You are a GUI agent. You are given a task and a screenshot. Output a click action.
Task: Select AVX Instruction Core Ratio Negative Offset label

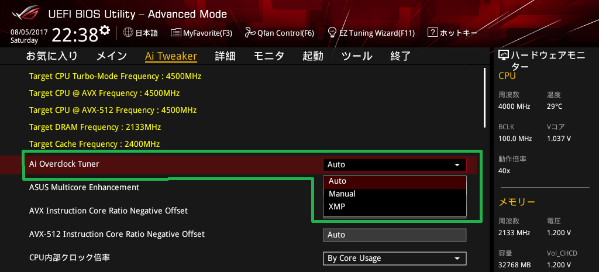pos(108,211)
